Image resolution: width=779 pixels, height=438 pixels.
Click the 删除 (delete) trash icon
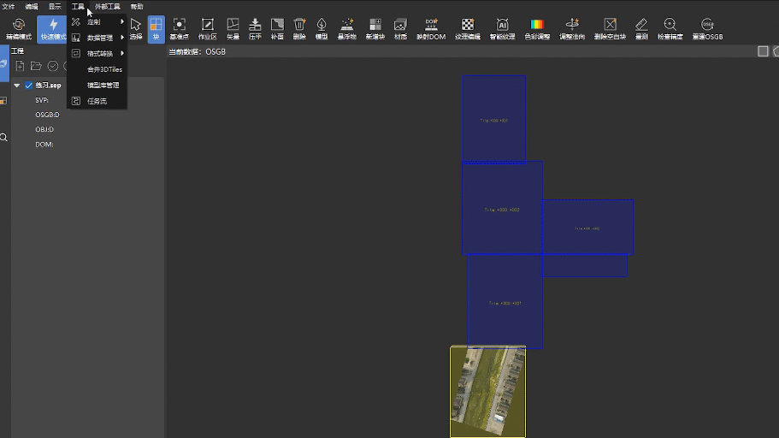(x=299, y=28)
